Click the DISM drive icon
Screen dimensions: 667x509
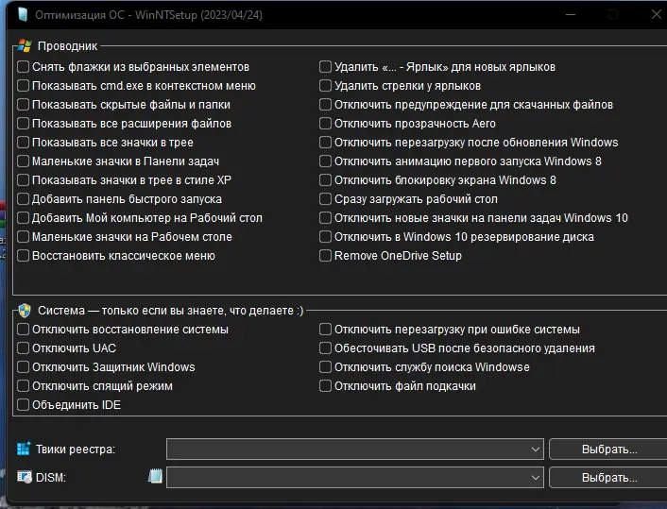point(25,477)
